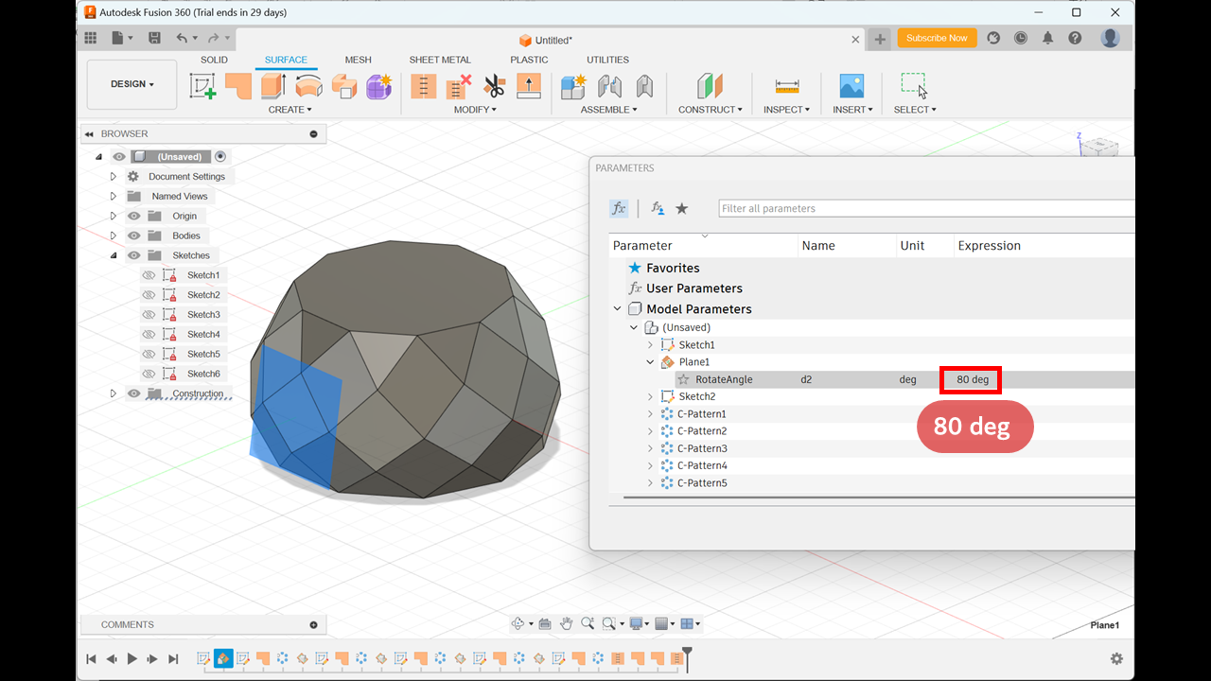The image size is (1211, 681).
Task: Expand the Sketch2 parameter row
Action: [650, 396]
